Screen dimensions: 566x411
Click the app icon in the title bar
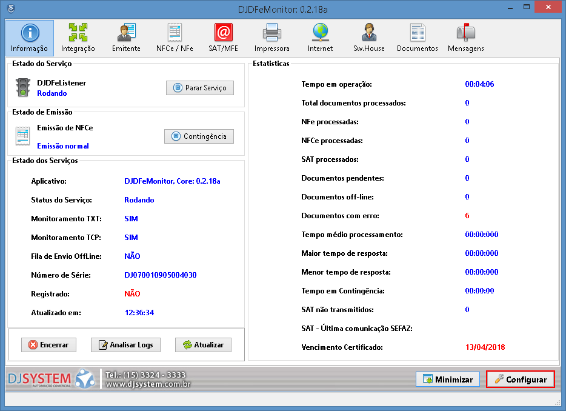pos(11,8)
